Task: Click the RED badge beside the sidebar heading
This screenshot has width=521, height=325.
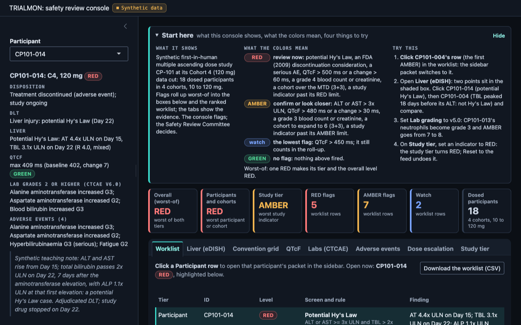Action: point(93,76)
